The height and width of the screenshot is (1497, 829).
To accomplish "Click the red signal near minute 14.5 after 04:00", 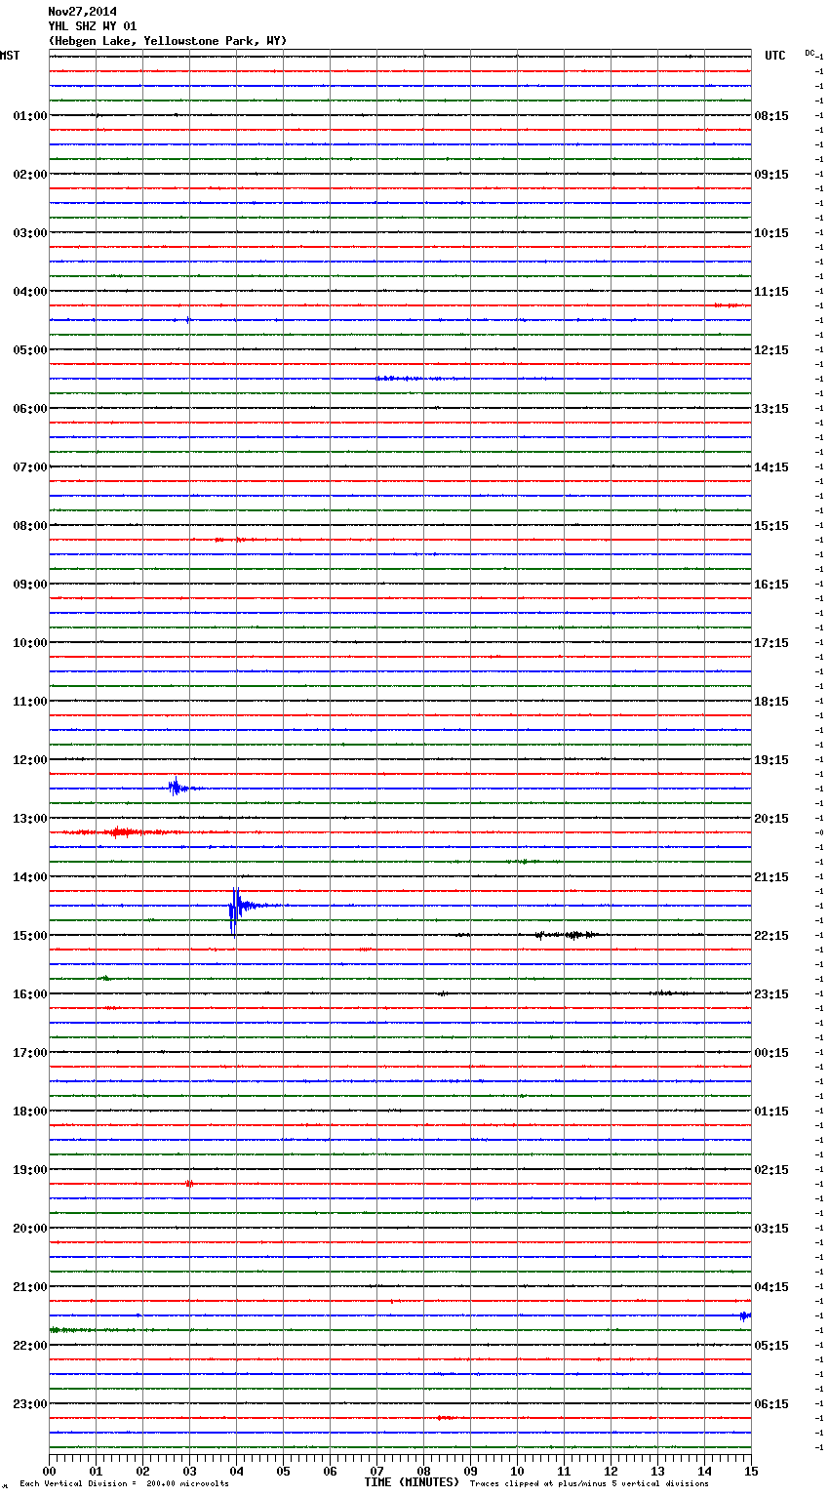I will tap(730, 305).
